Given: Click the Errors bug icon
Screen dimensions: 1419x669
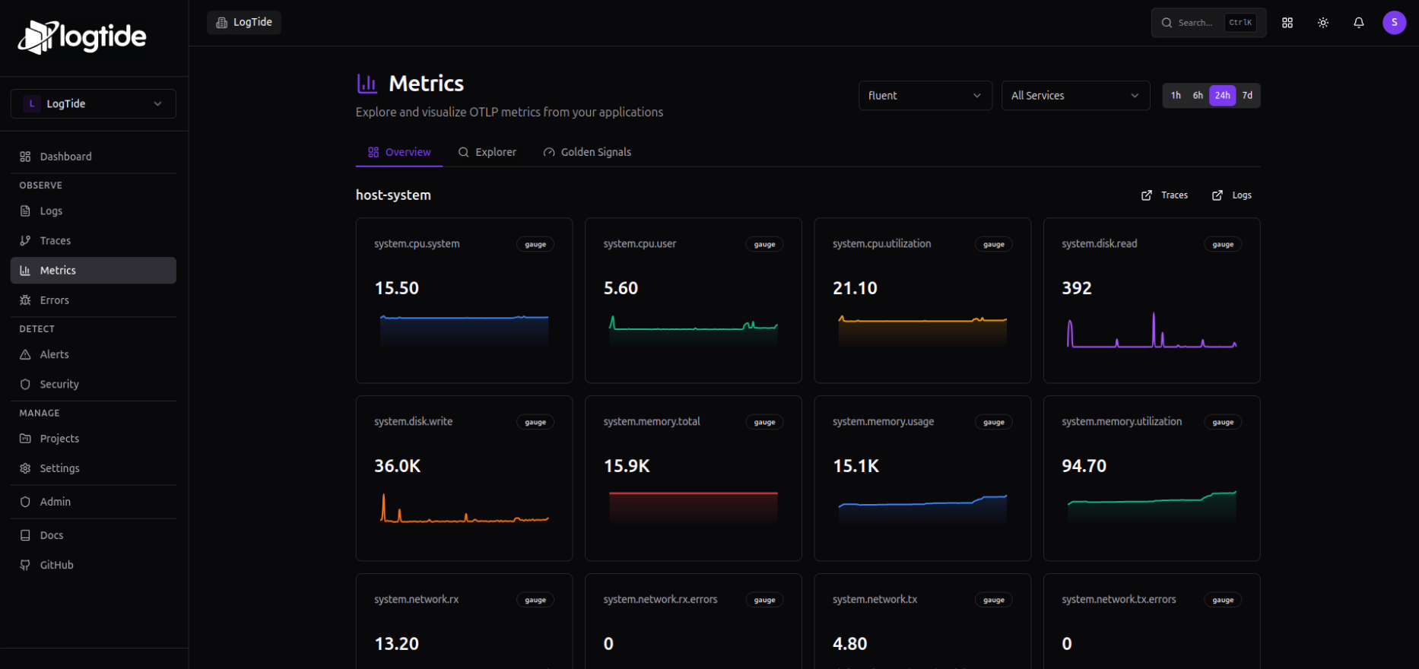Looking at the screenshot, I should (x=25, y=300).
